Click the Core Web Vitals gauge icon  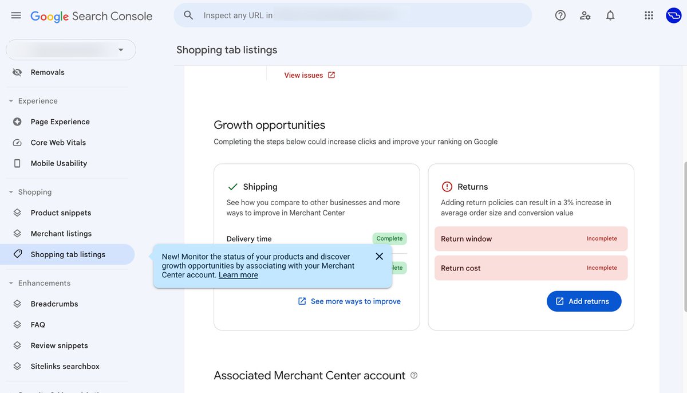[x=17, y=143]
